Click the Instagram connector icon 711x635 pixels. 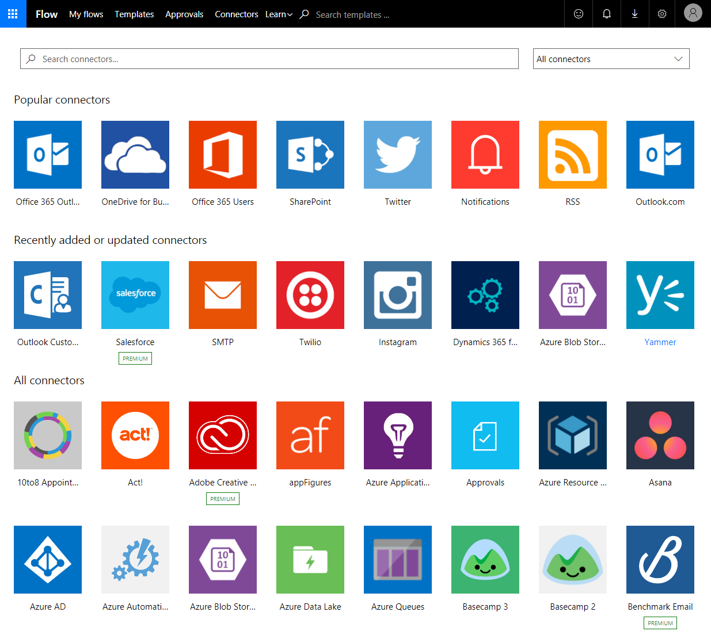(397, 295)
